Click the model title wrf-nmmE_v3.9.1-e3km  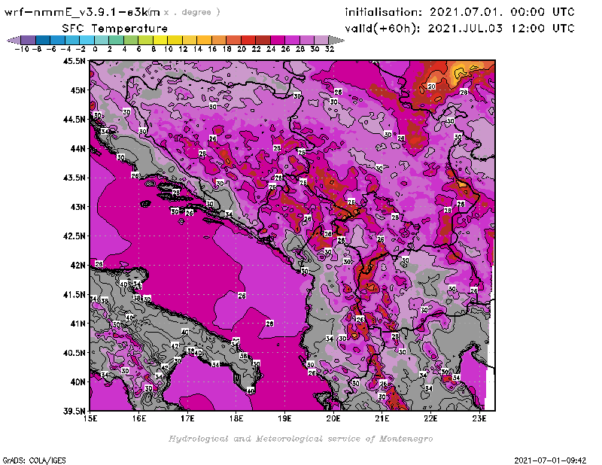click(82, 12)
